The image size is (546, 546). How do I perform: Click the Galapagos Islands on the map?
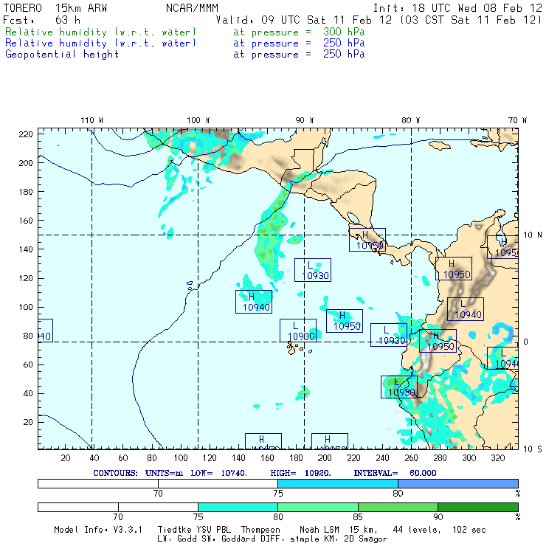296,348
